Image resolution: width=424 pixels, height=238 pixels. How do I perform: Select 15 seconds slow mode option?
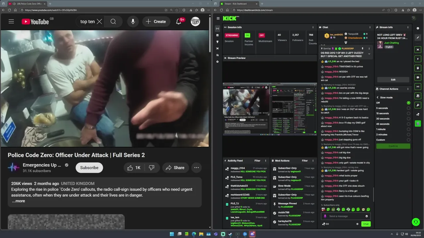click(408, 113)
